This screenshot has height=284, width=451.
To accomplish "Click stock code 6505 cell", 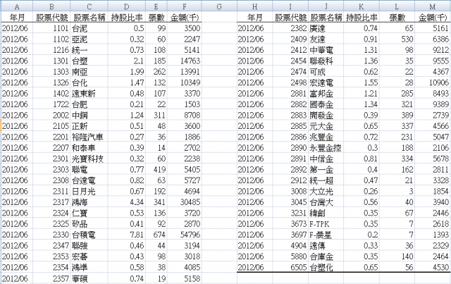I will click(x=290, y=267).
